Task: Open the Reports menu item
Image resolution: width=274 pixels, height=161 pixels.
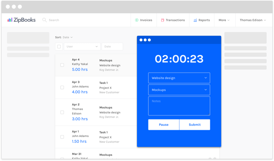Action: 202,20
